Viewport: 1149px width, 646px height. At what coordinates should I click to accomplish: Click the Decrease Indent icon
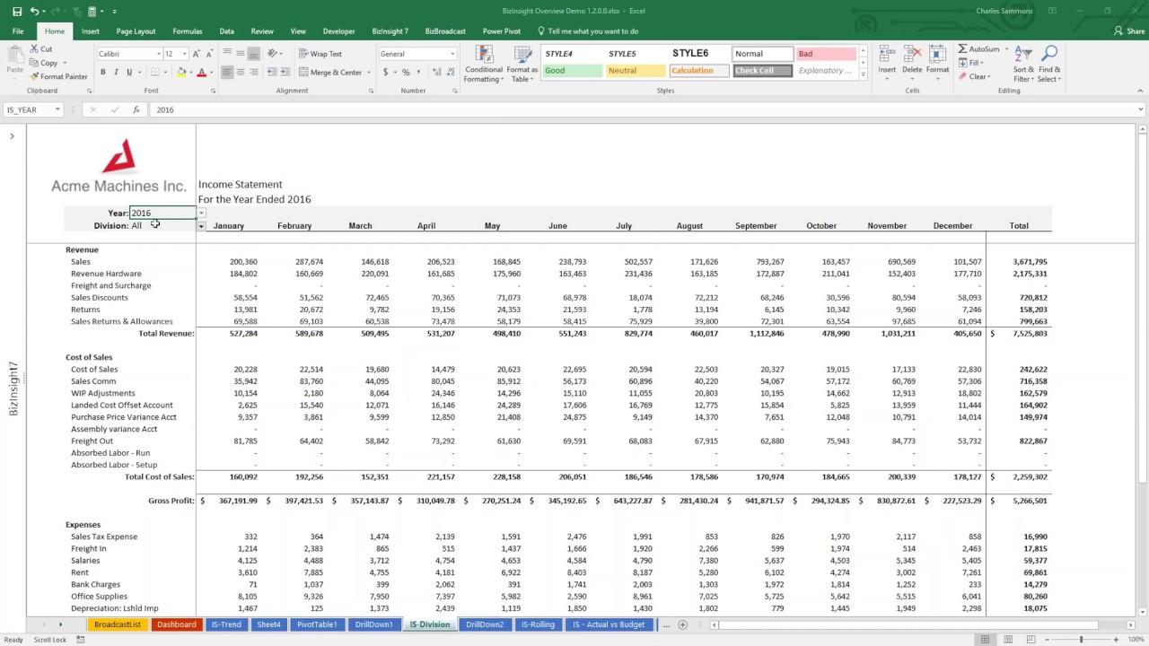(x=272, y=72)
